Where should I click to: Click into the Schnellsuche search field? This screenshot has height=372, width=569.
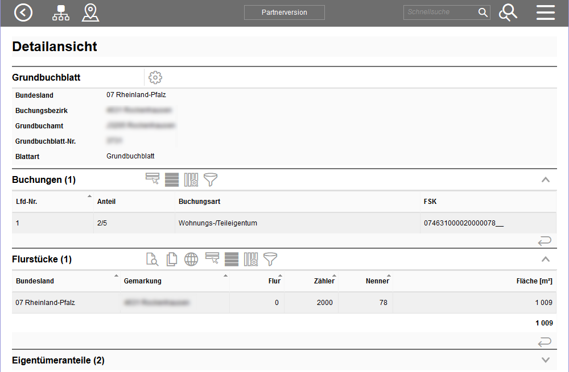440,12
